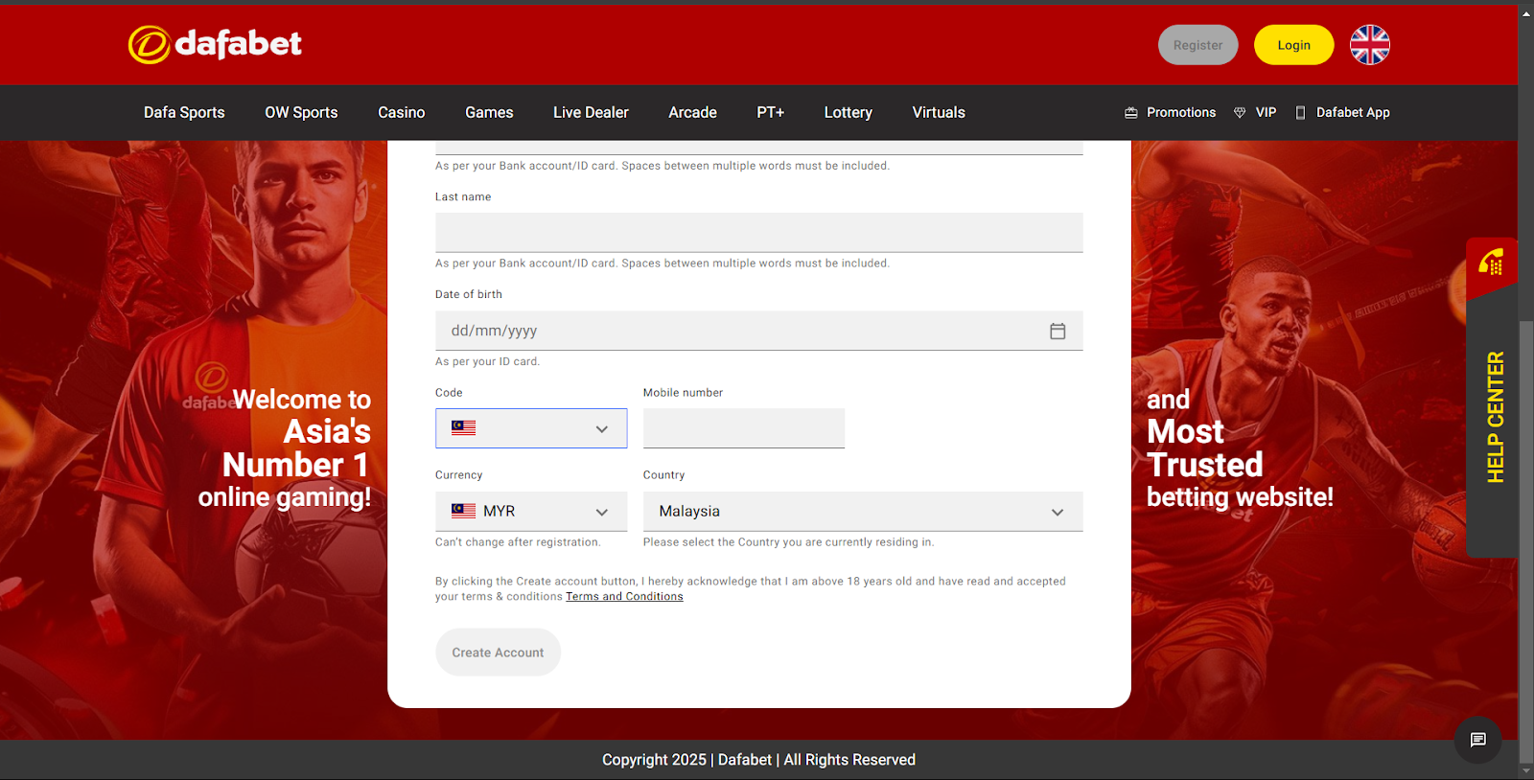1534x780 pixels.
Task: Open the Games menu
Action: [489, 112]
